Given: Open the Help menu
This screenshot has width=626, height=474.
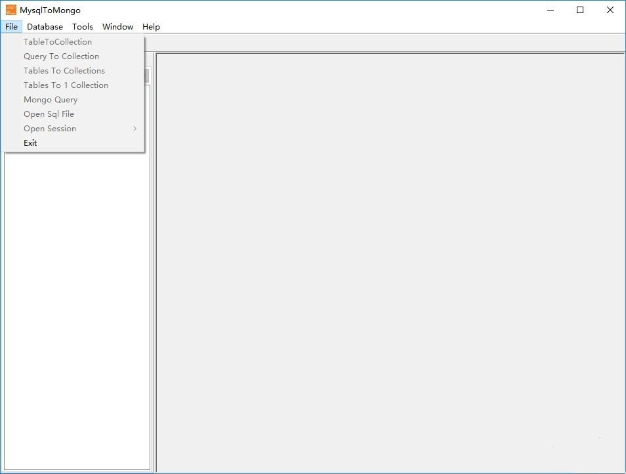Looking at the screenshot, I should [x=151, y=27].
